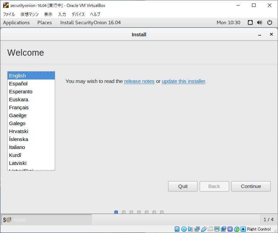Open the Applications menu in guest panel

click(16, 22)
